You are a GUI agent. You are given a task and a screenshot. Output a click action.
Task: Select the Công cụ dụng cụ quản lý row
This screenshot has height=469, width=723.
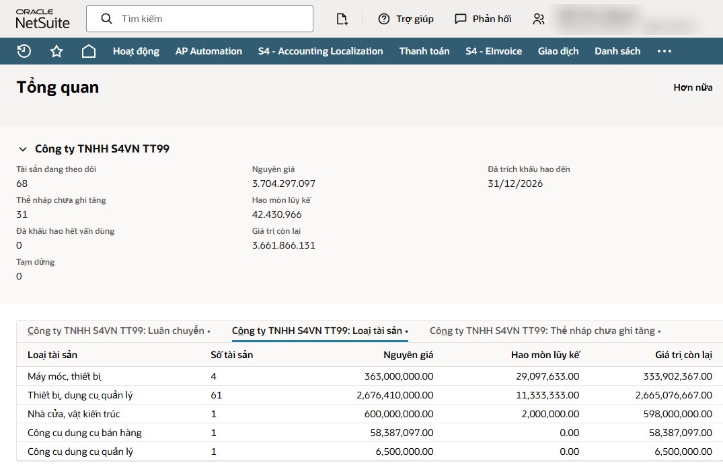click(369, 452)
